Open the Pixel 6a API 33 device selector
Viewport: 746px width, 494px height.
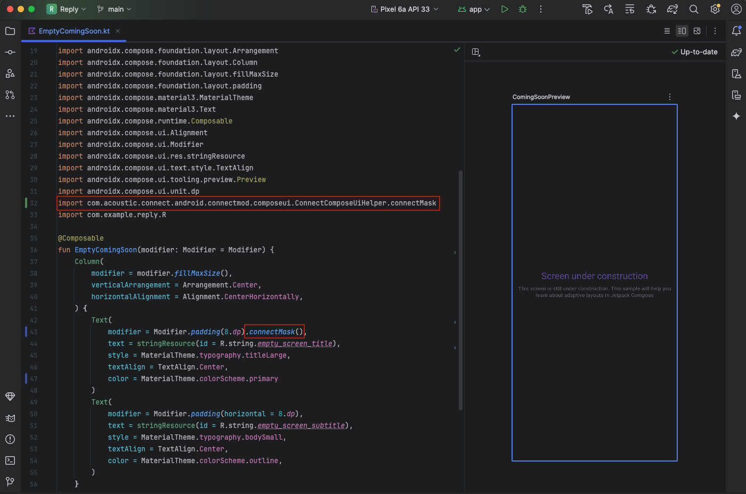click(x=405, y=9)
